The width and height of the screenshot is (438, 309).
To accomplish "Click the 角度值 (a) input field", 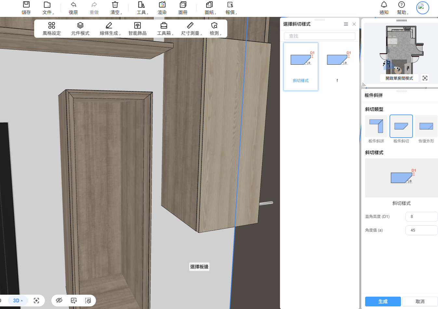I will tap(421, 230).
